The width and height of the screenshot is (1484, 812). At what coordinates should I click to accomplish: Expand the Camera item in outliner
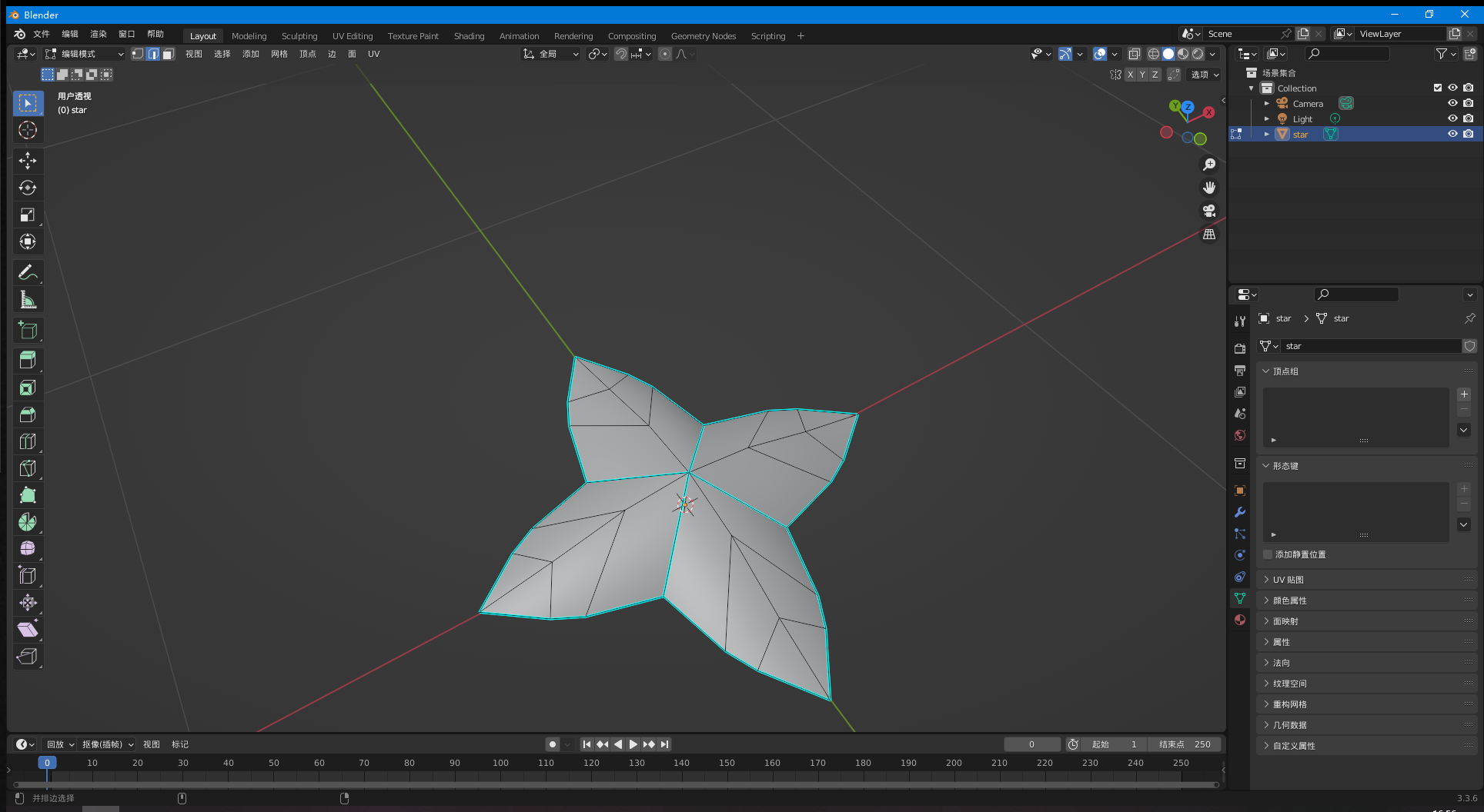(1266, 103)
